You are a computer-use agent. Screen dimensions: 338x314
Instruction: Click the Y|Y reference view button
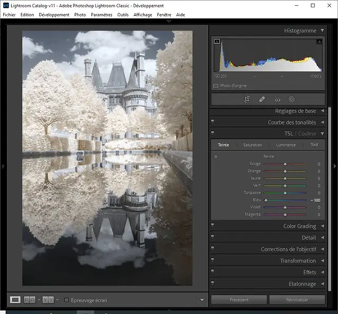click(x=48, y=300)
